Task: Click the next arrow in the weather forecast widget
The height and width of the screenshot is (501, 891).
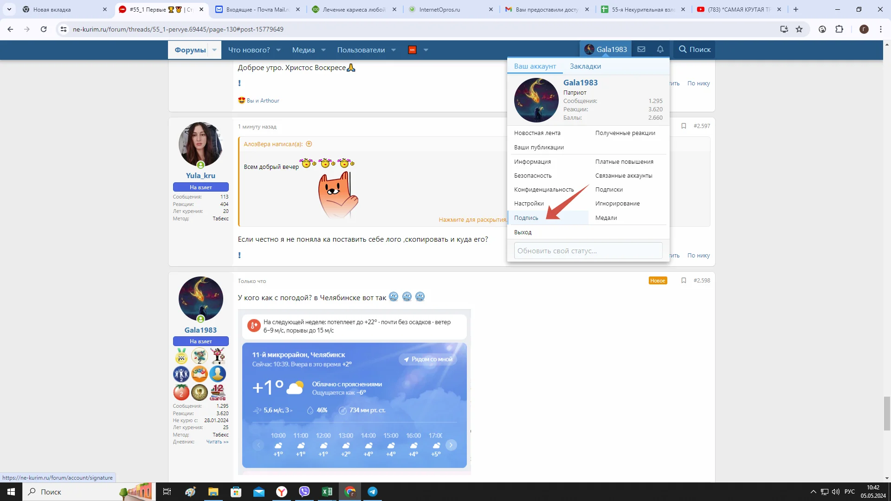Action: click(451, 445)
